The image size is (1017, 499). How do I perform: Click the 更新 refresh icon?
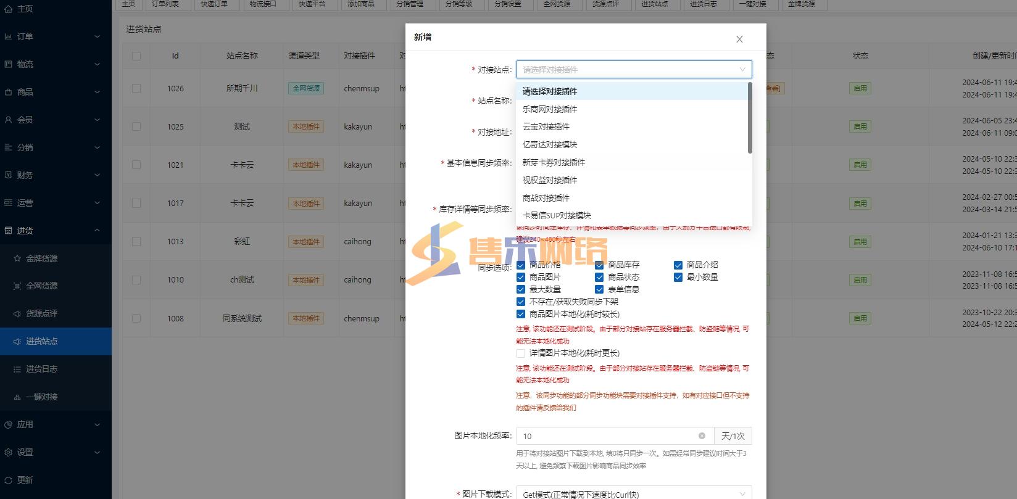click(x=8, y=480)
